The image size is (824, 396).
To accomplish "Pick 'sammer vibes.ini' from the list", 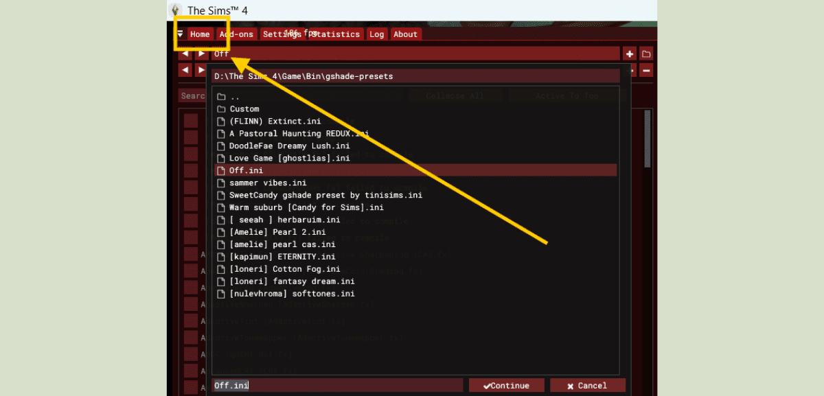I will click(x=268, y=183).
